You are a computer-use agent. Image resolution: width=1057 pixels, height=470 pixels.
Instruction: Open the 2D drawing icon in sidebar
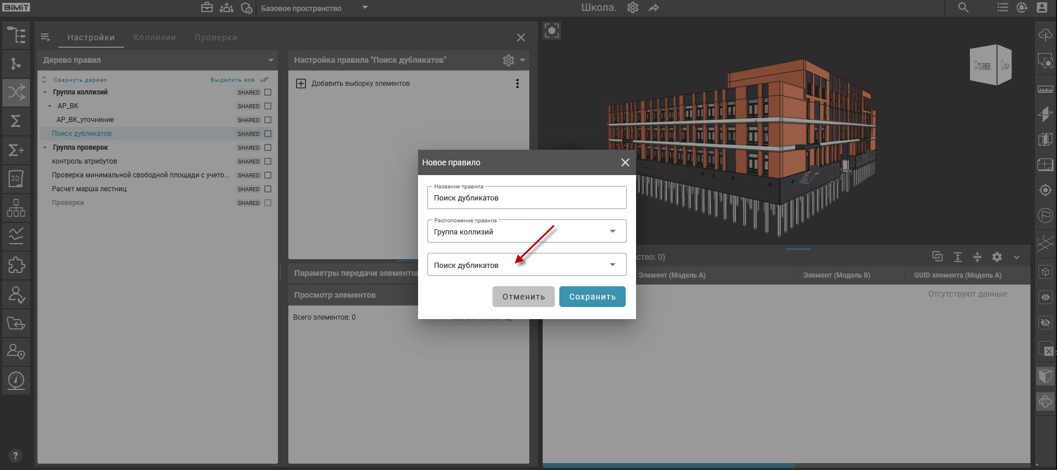pos(16,179)
